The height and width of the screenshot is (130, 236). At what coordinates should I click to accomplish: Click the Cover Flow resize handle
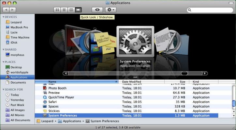click(135, 77)
